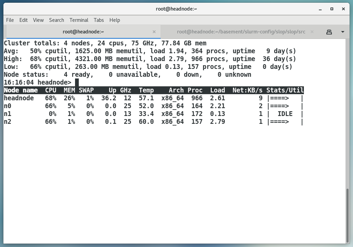Switch to the slurm-config/slop/slop/src tab
353x247 pixels.
tap(241, 32)
